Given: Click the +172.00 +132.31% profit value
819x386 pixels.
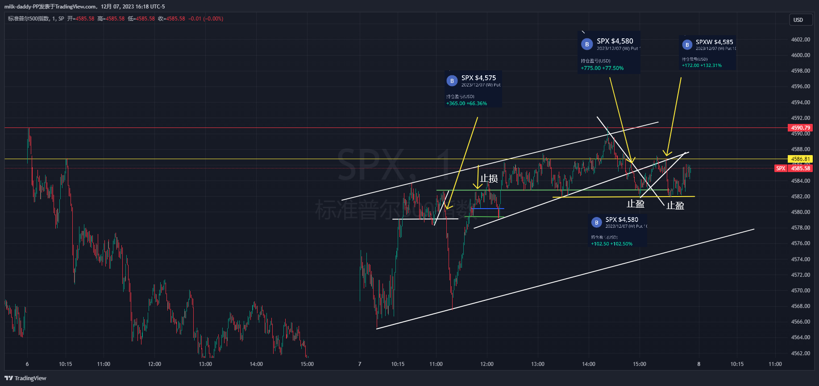Looking at the screenshot, I should click(701, 66).
